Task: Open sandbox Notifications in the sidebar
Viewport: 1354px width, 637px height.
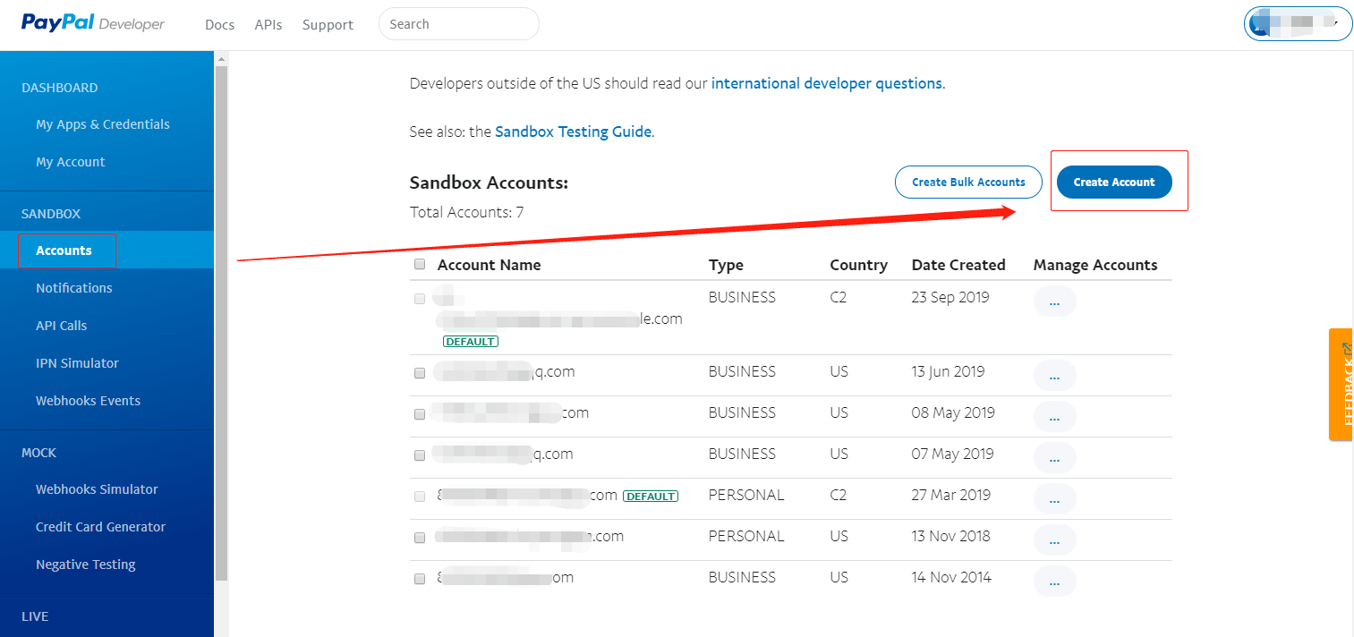Action: (74, 288)
